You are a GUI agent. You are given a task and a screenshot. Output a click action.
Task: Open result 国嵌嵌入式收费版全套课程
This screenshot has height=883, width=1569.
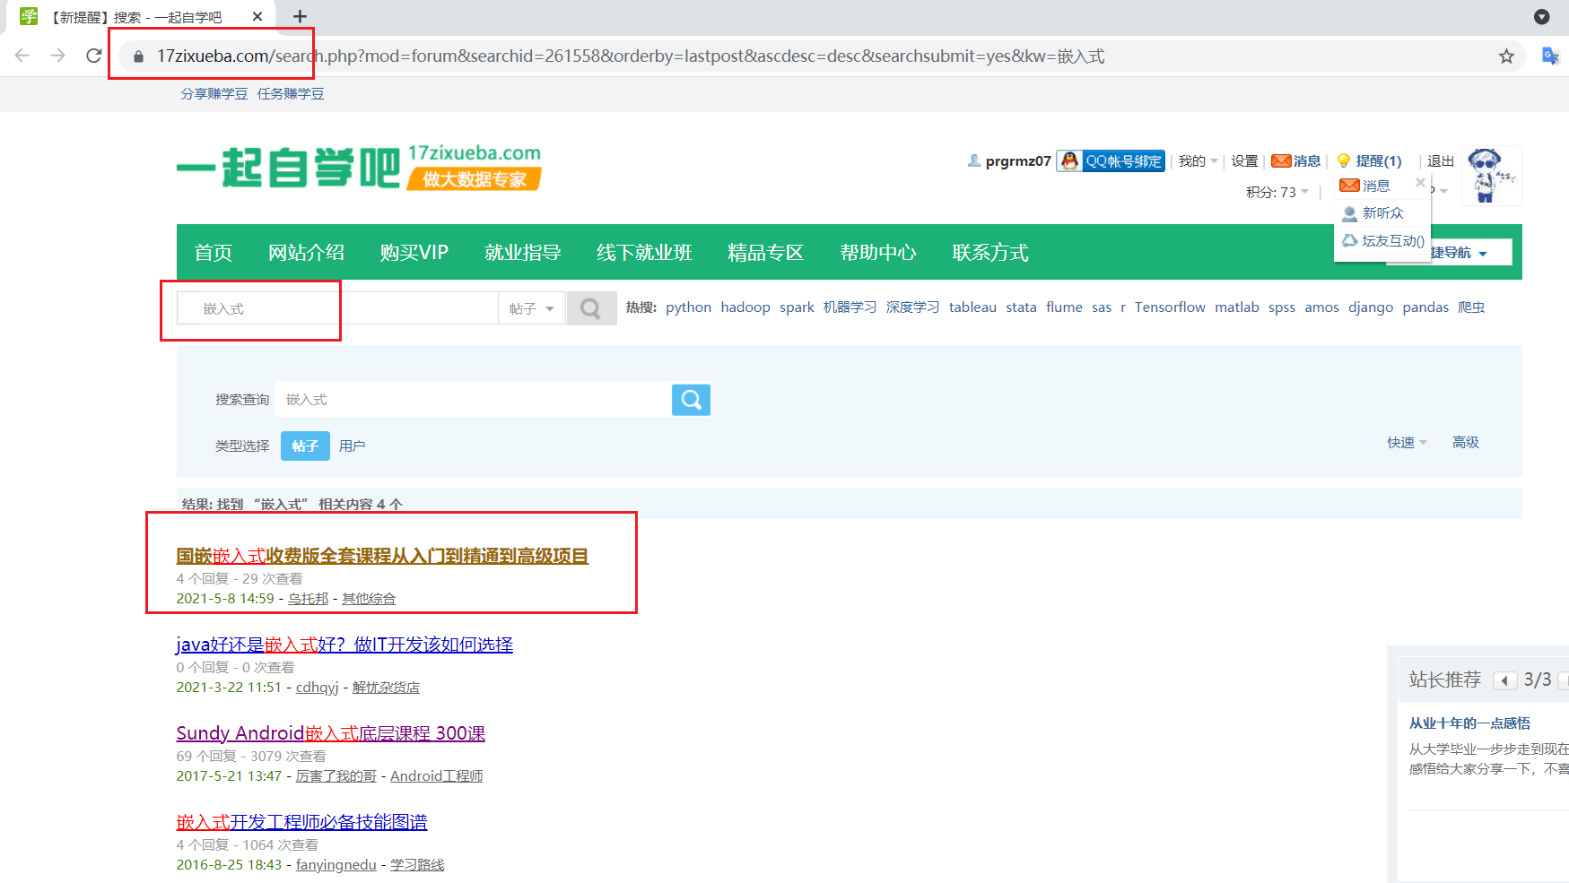(382, 556)
